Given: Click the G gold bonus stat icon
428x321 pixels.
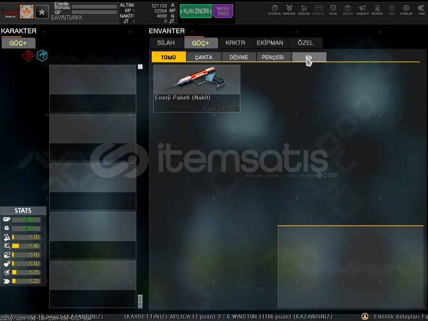Looking at the screenshot, I should point(7,228).
